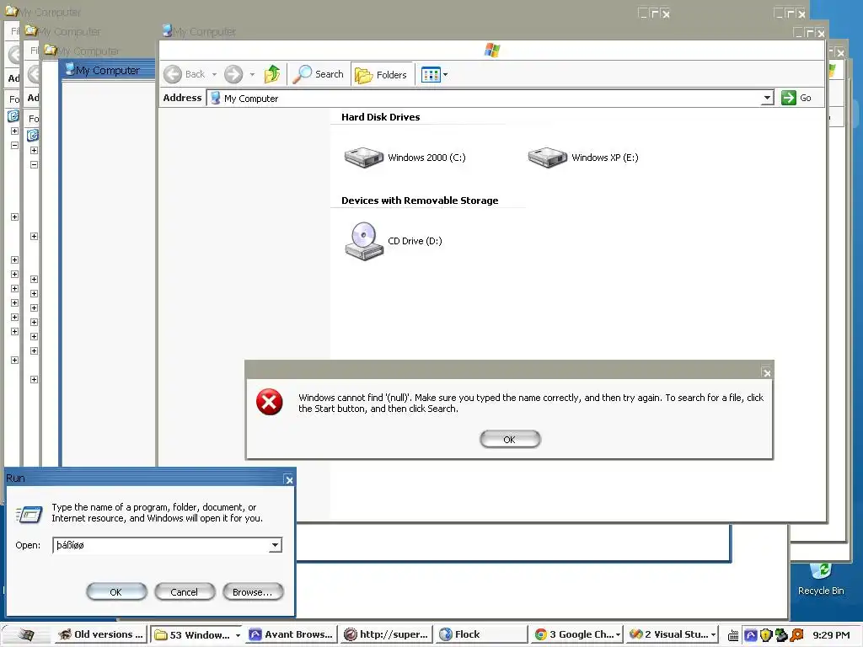Click the Start button on the taskbar

(x=24, y=635)
